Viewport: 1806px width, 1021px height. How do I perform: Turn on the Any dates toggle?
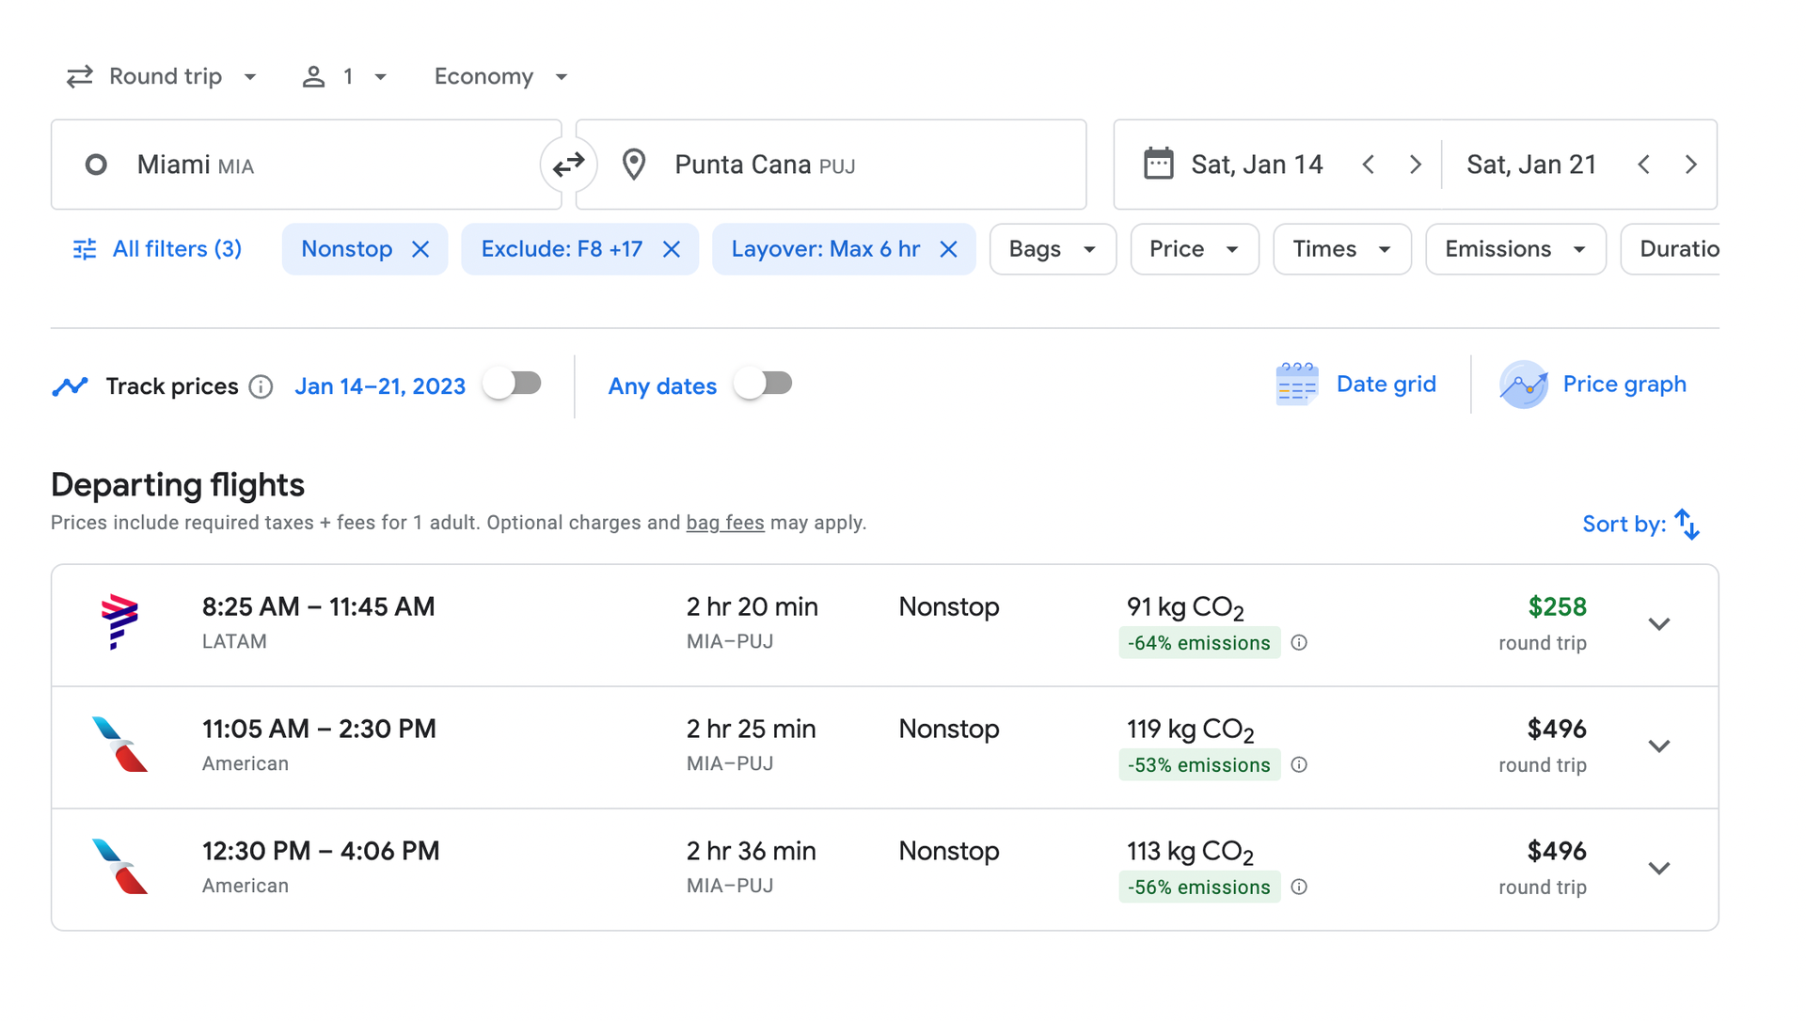point(764,383)
